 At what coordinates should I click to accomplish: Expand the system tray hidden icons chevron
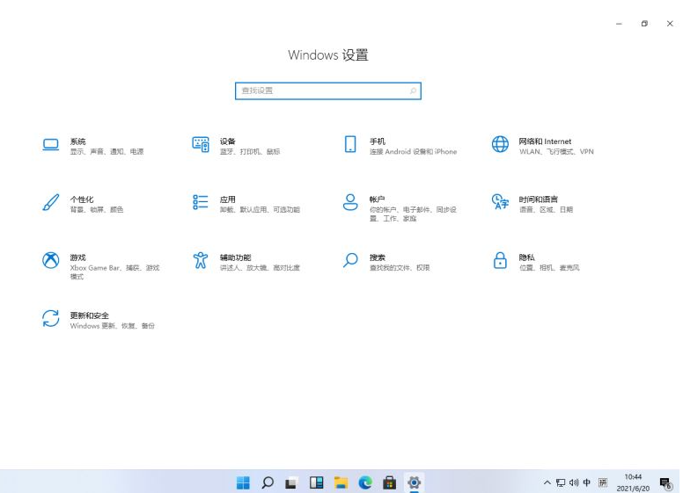[547, 482]
